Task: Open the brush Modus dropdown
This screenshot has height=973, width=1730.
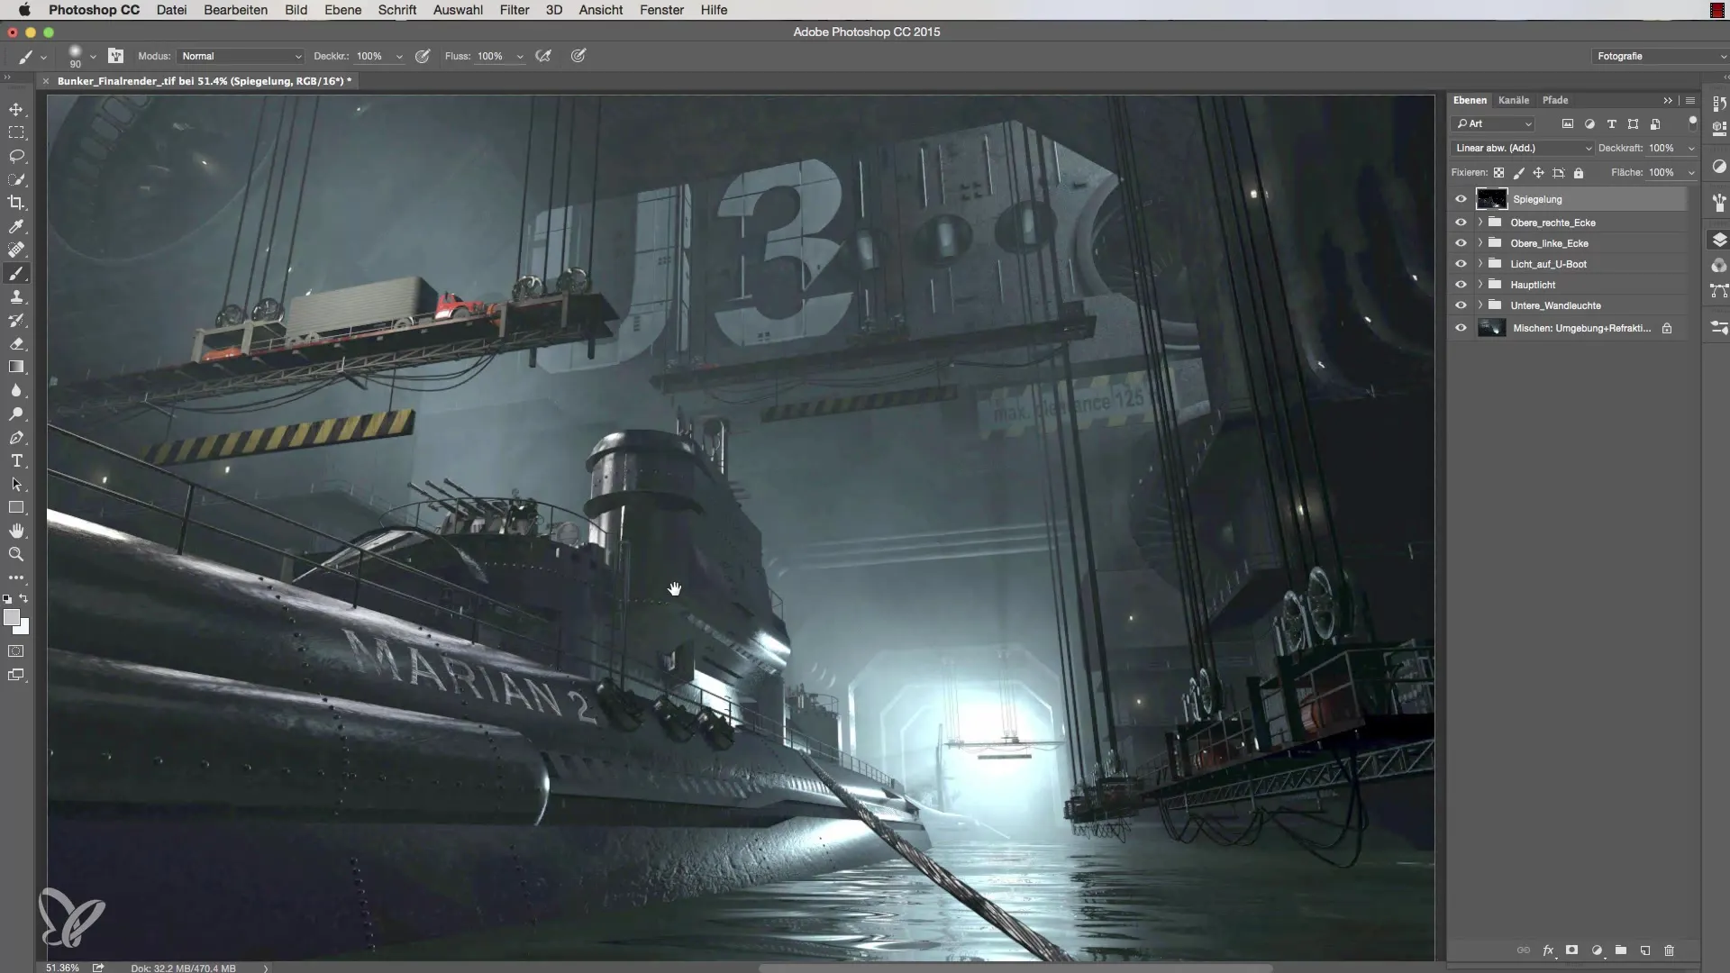Action: (241, 56)
